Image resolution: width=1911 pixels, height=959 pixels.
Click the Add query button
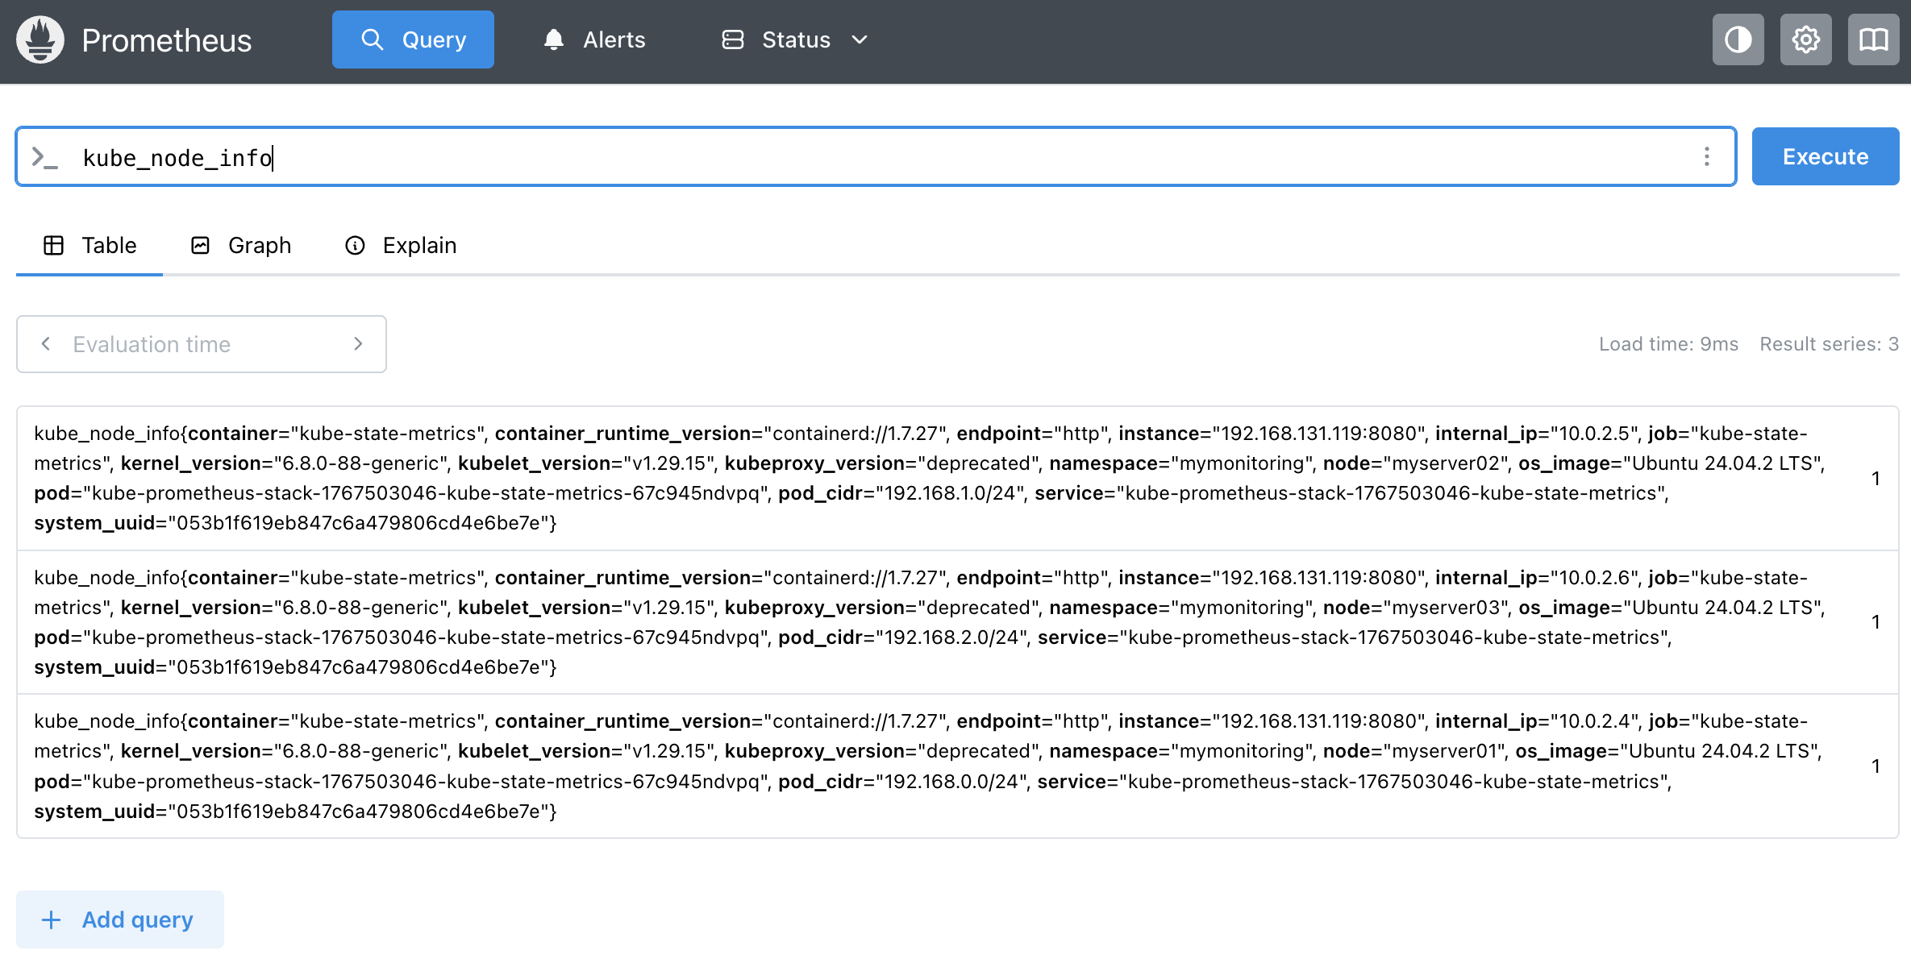pyautogui.click(x=120, y=920)
